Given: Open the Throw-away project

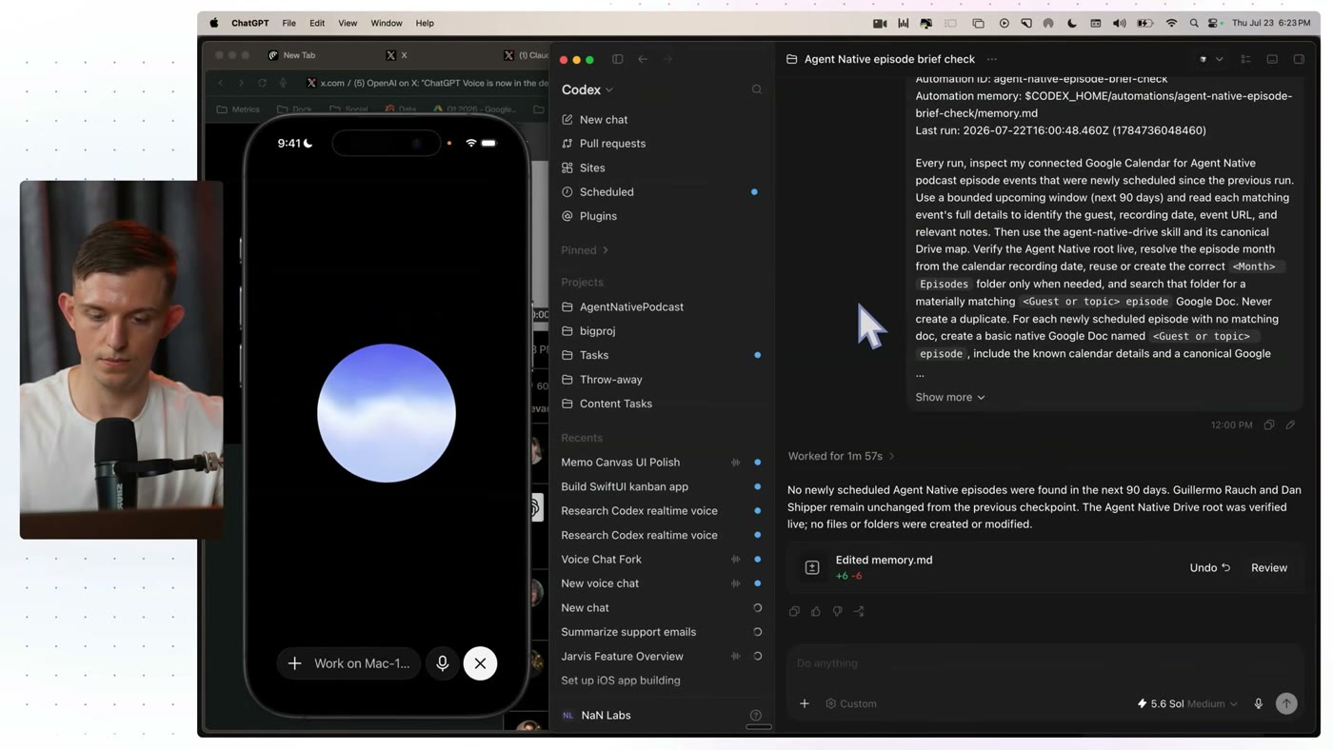Looking at the screenshot, I should pyautogui.click(x=610, y=380).
